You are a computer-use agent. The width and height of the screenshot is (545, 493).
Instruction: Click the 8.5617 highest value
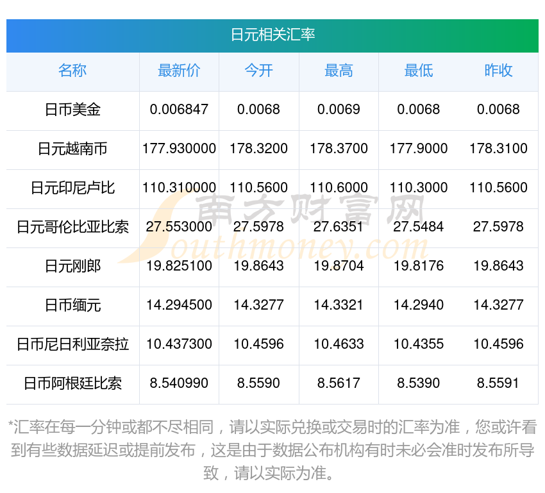click(339, 383)
